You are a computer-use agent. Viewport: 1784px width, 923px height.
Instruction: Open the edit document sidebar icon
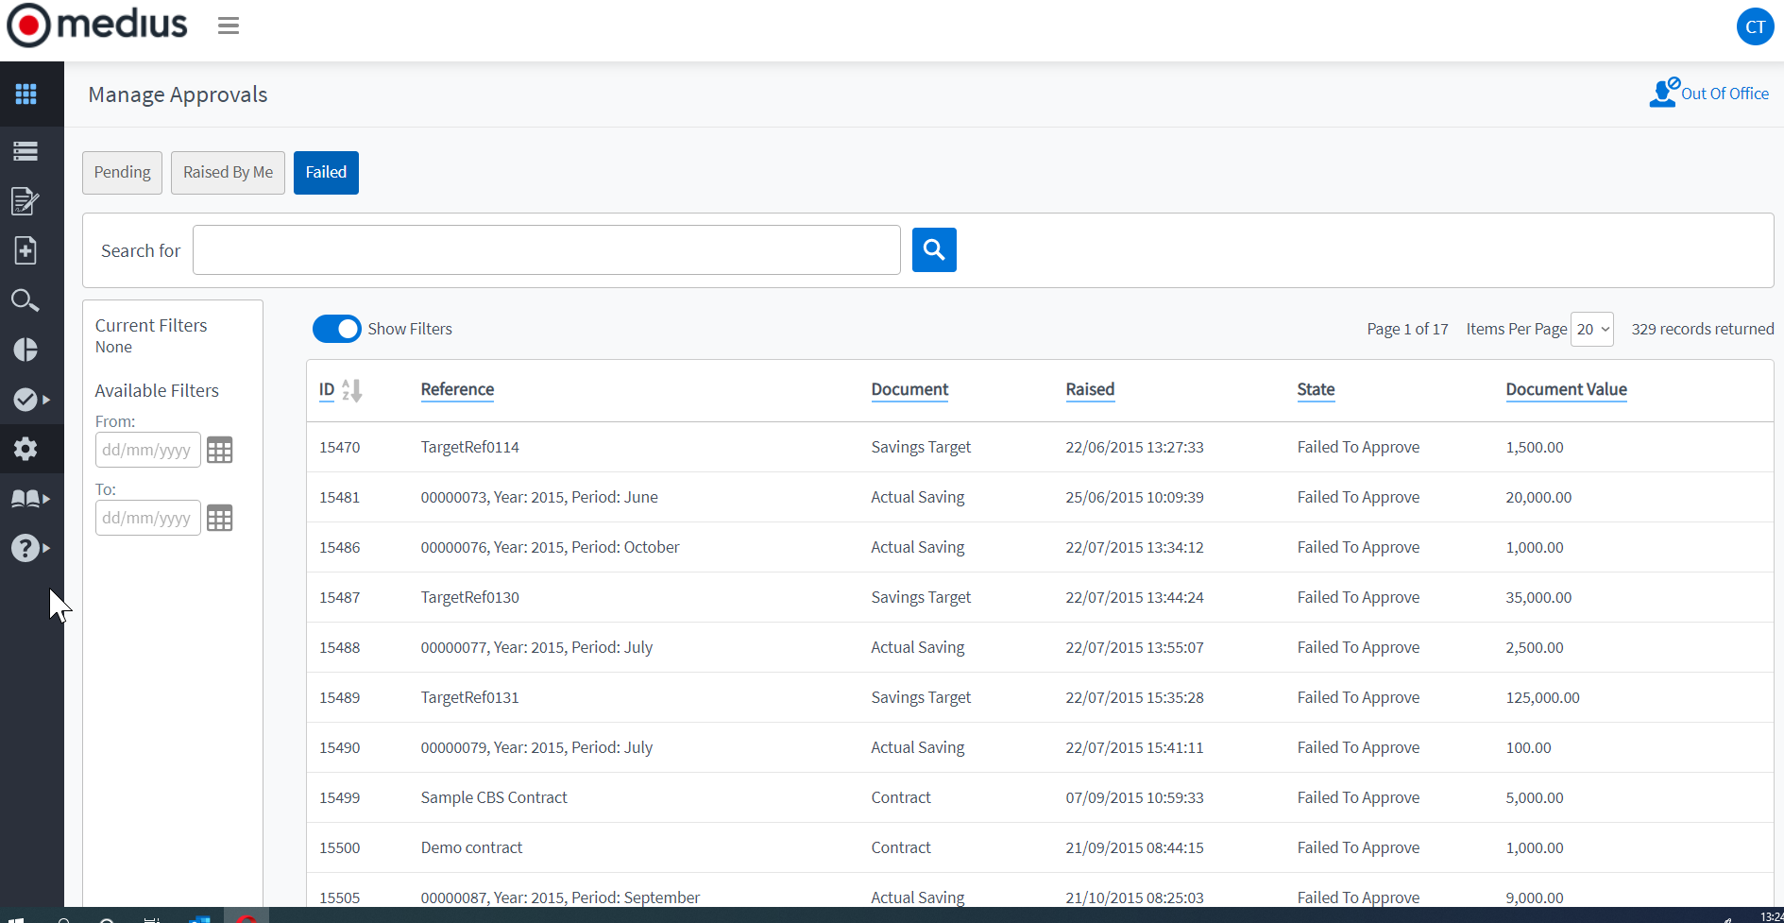25,200
